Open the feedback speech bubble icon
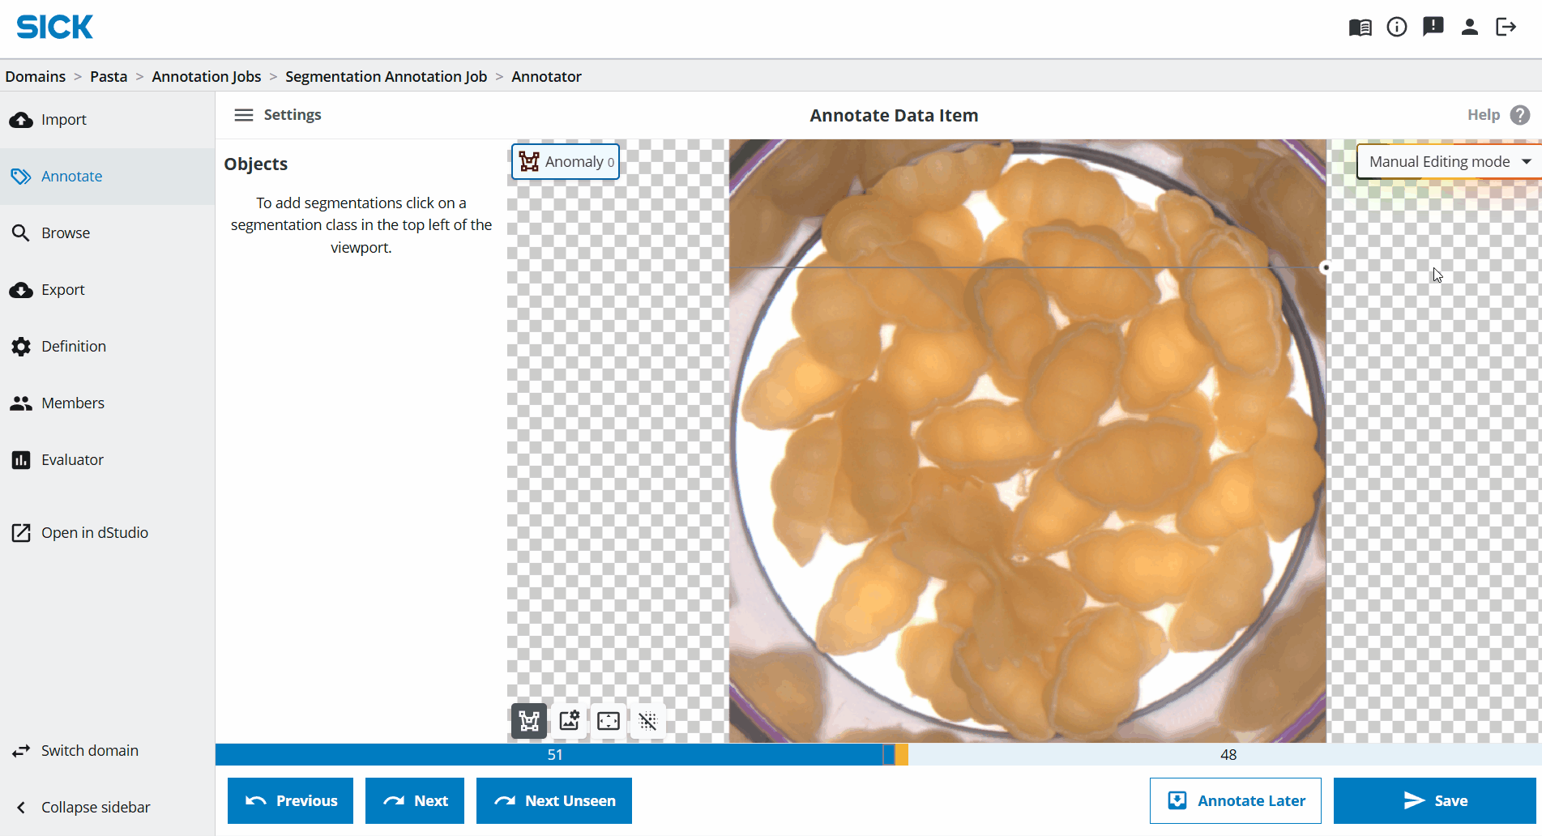The height and width of the screenshot is (836, 1542). click(x=1433, y=27)
